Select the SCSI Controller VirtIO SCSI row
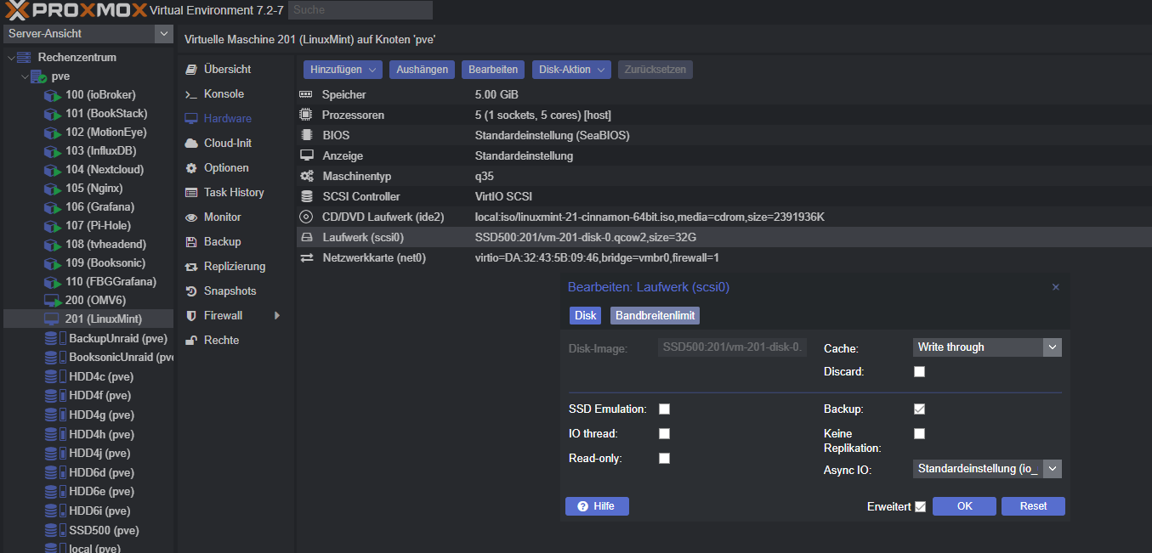 [724, 197]
